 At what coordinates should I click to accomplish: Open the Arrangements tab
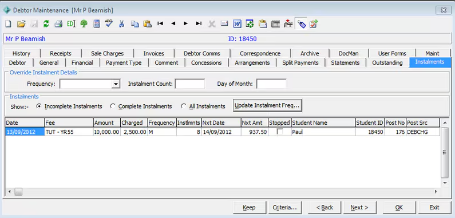252,63
